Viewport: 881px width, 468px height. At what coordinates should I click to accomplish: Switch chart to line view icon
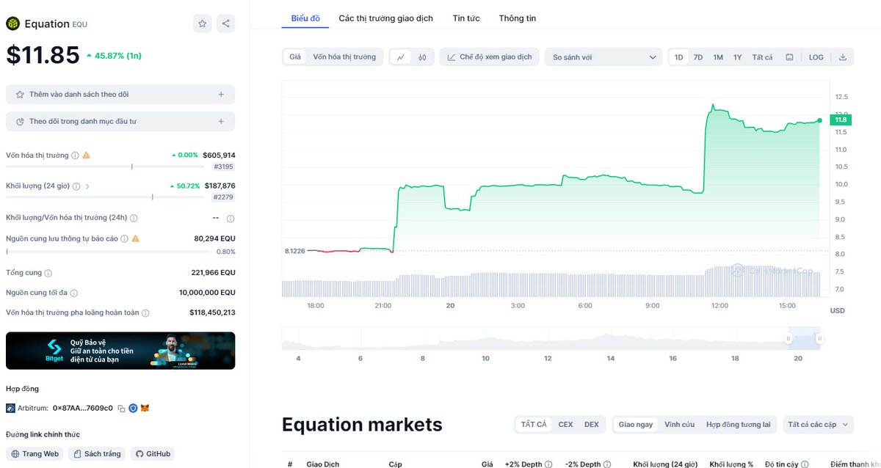(401, 57)
